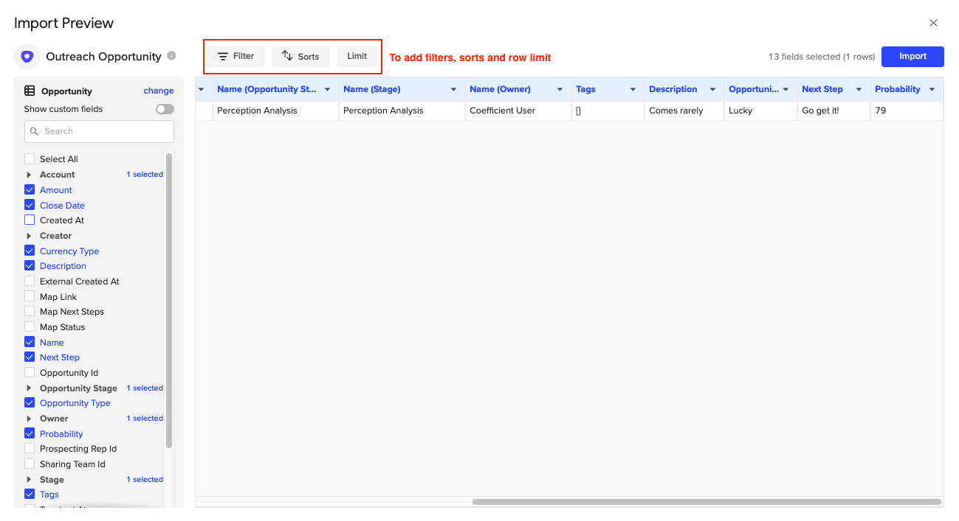959x521 pixels.
Task: Click 1 selected next to Owner
Action: (x=145, y=419)
